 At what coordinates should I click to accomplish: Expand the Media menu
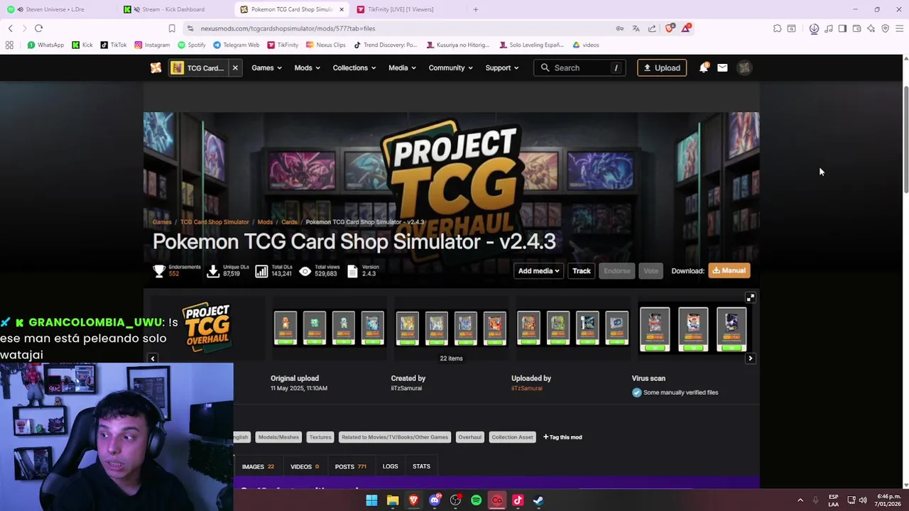tap(402, 68)
